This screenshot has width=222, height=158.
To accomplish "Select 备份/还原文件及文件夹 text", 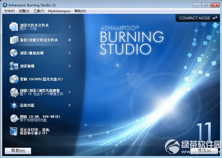I will click(x=39, y=40).
